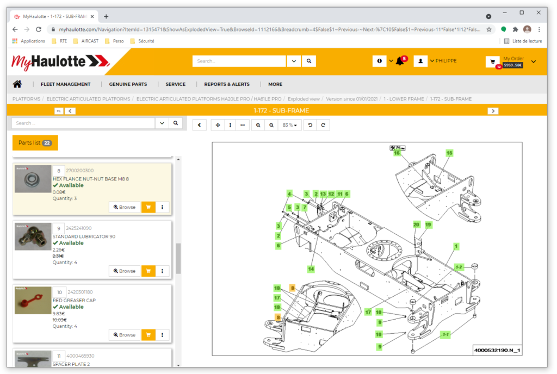Screen dimensions: 557x374
Task: Rotate the drawing clockwise
Action: [323, 125]
